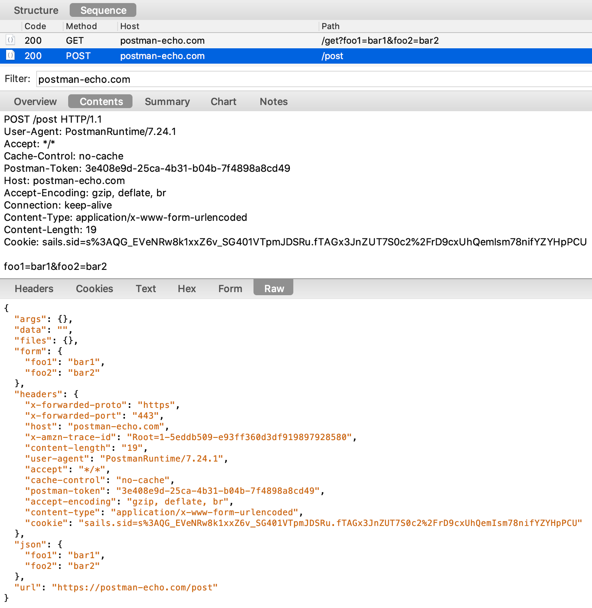The width and height of the screenshot is (592, 608).
Task: Select the Raw response tab
Action: 274,289
